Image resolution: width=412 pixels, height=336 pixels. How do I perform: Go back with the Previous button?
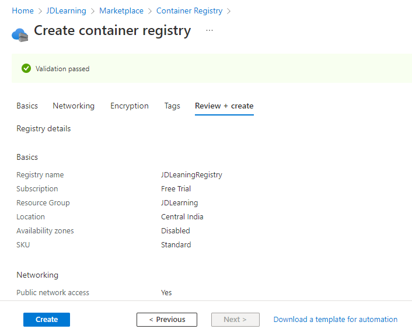pyautogui.click(x=167, y=320)
